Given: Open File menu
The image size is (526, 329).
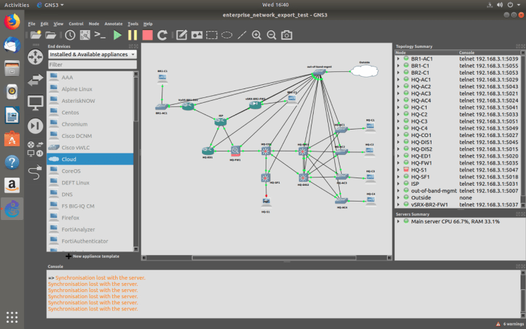Looking at the screenshot, I should tap(32, 24).
